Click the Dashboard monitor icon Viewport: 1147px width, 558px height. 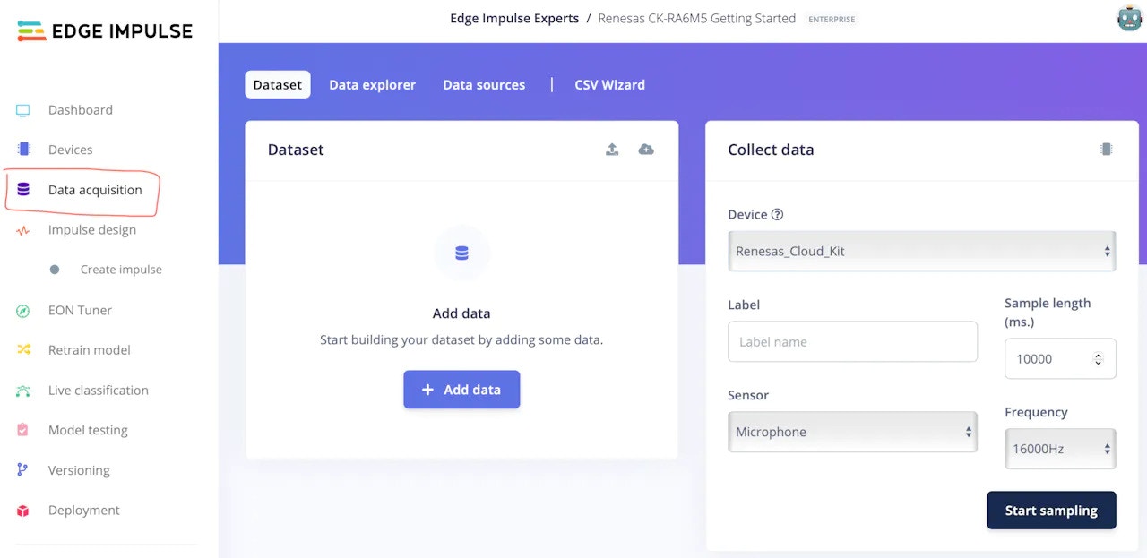click(x=23, y=110)
